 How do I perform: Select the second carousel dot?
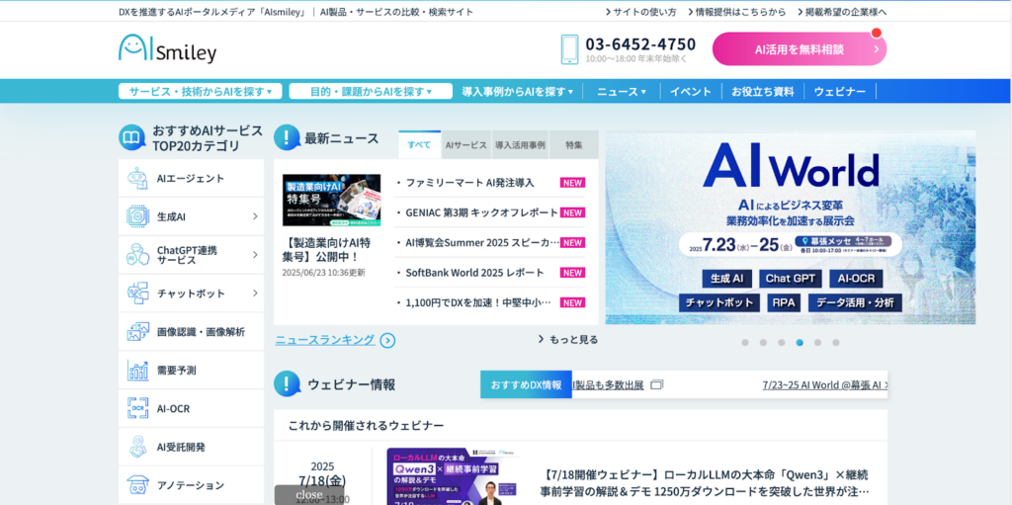click(763, 343)
